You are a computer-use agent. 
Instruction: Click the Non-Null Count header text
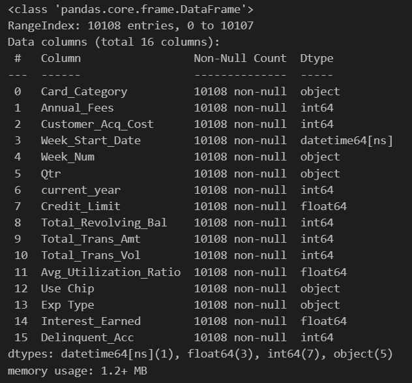click(x=240, y=58)
